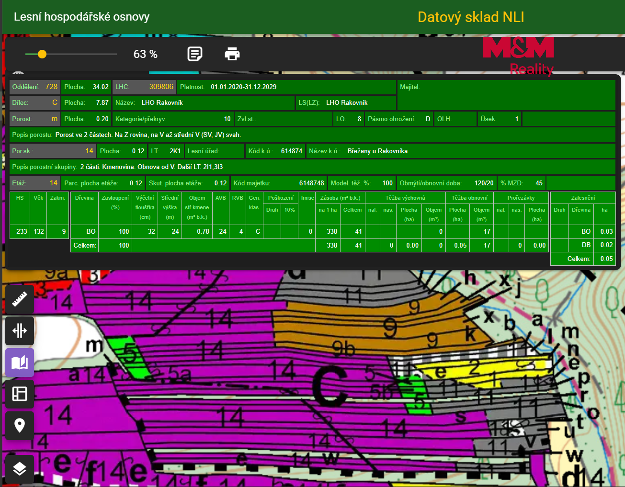Click the Datový sklad NLI heading link
The width and height of the screenshot is (625, 487).
471,17
